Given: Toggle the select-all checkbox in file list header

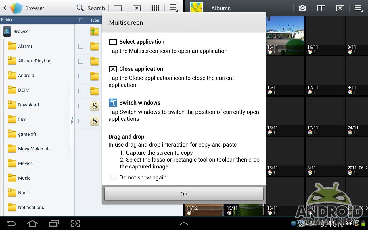Looking at the screenshot, I should [x=81, y=20].
